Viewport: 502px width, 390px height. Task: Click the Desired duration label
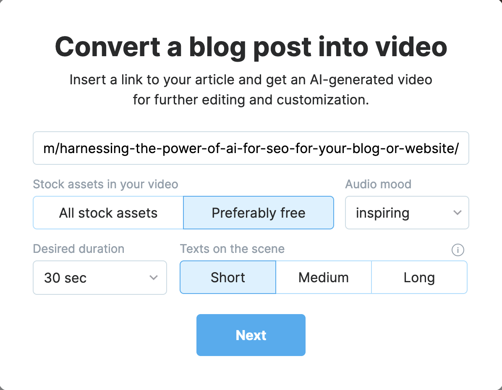(x=79, y=249)
